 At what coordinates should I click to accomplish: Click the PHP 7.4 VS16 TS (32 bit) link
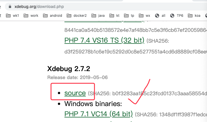pos(104,40)
